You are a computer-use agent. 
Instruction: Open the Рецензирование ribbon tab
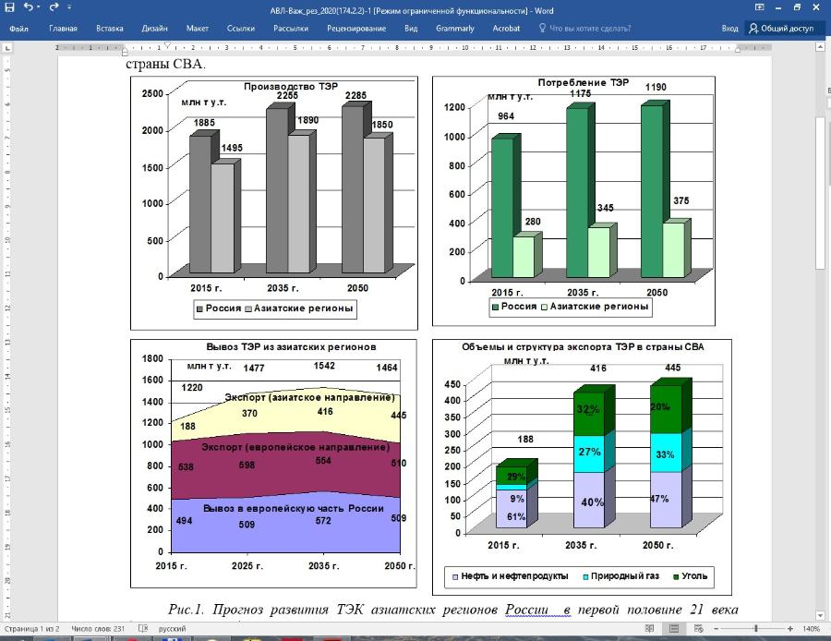click(356, 29)
